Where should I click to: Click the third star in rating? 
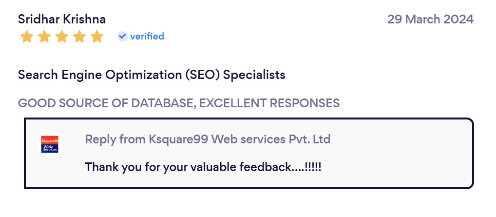tap(61, 37)
